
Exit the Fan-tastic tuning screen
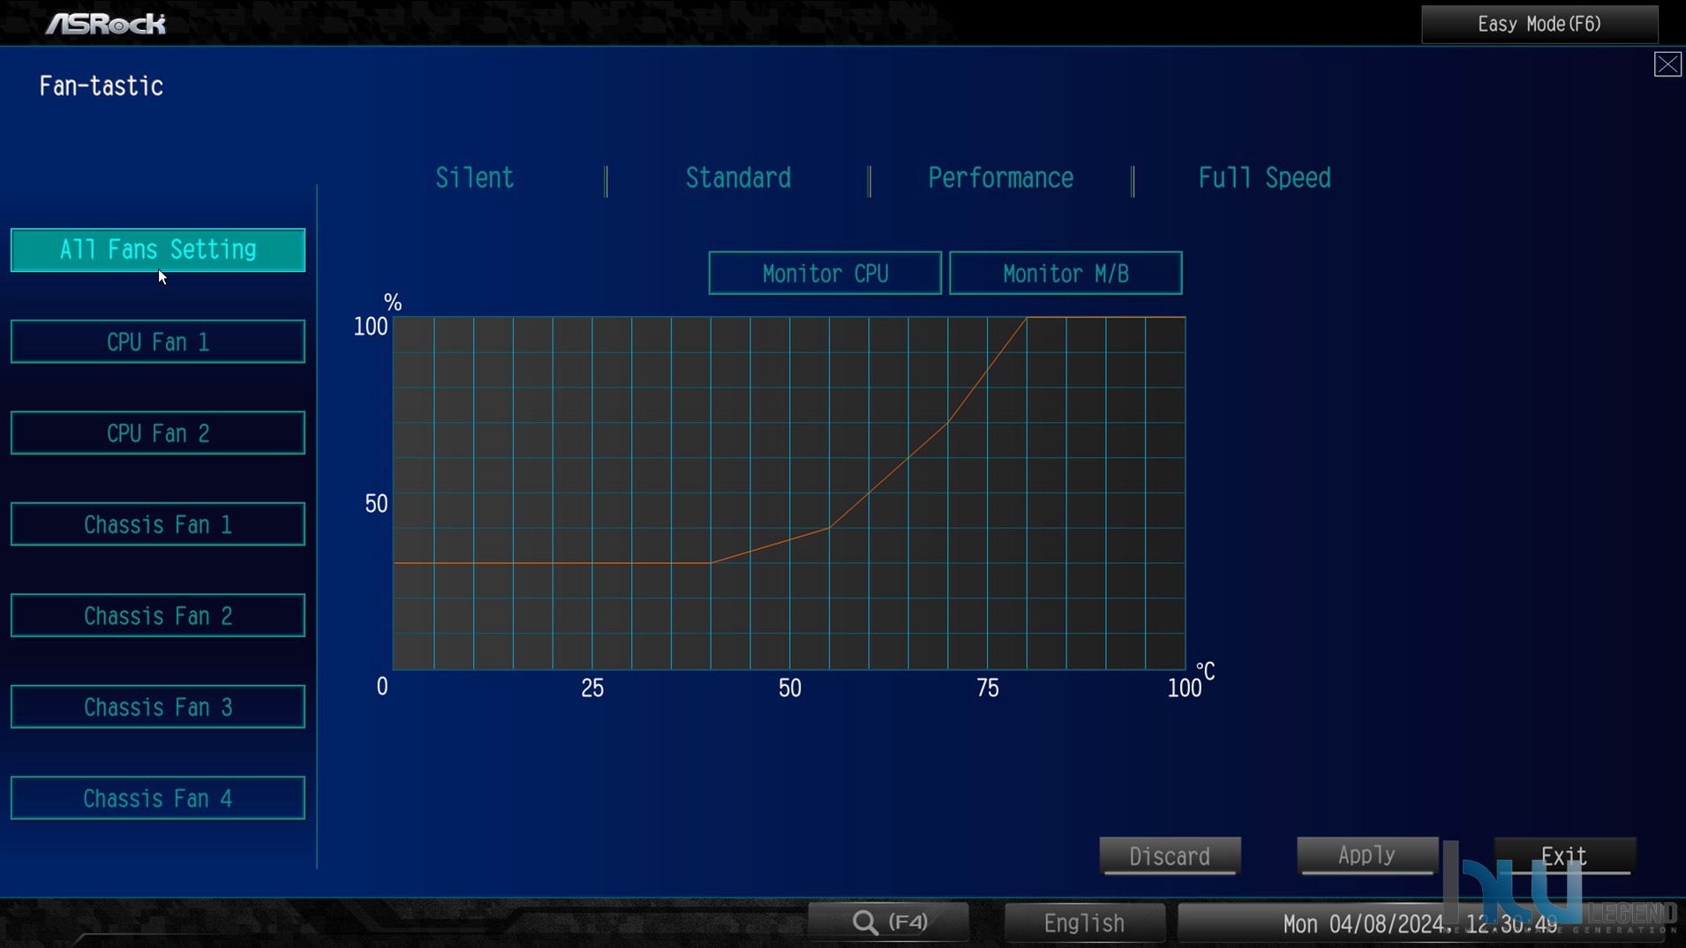click(x=1564, y=856)
